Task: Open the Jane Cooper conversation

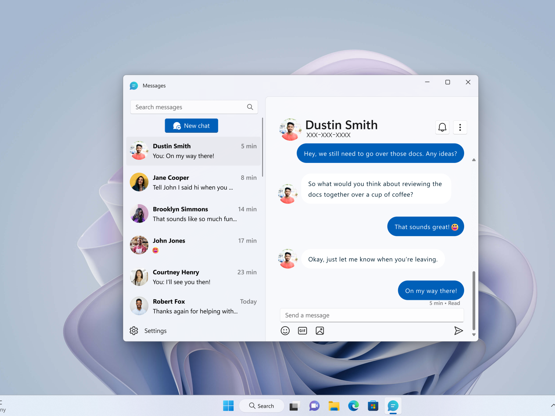Action: 194,182
